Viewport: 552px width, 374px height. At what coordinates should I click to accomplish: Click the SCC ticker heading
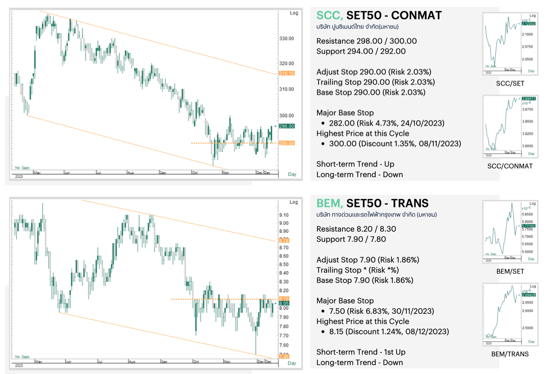(x=329, y=15)
